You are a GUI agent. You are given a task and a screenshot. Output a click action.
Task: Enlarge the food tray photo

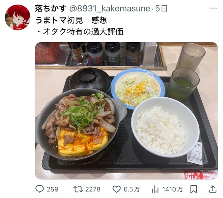(126, 111)
